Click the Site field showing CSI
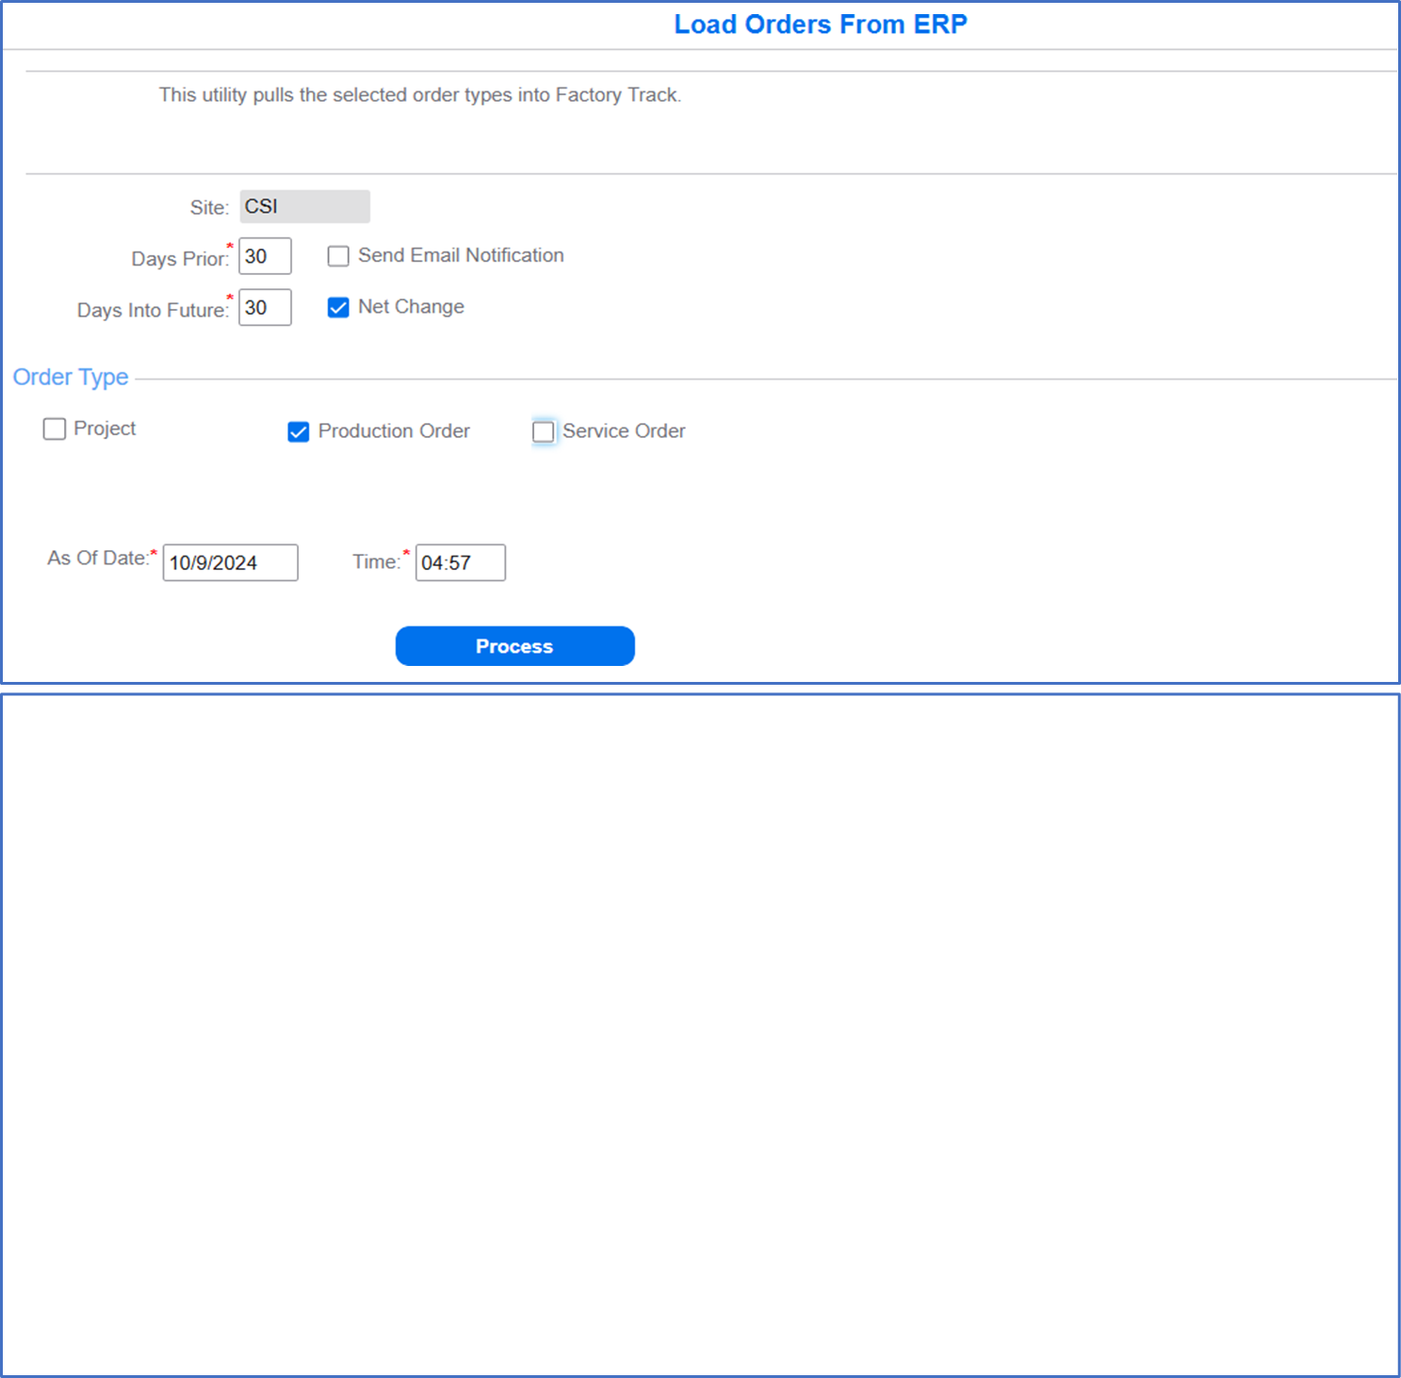This screenshot has width=1401, height=1378. (x=304, y=206)
